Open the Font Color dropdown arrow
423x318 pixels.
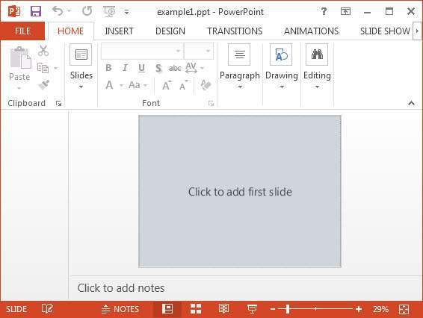[121, 86]
